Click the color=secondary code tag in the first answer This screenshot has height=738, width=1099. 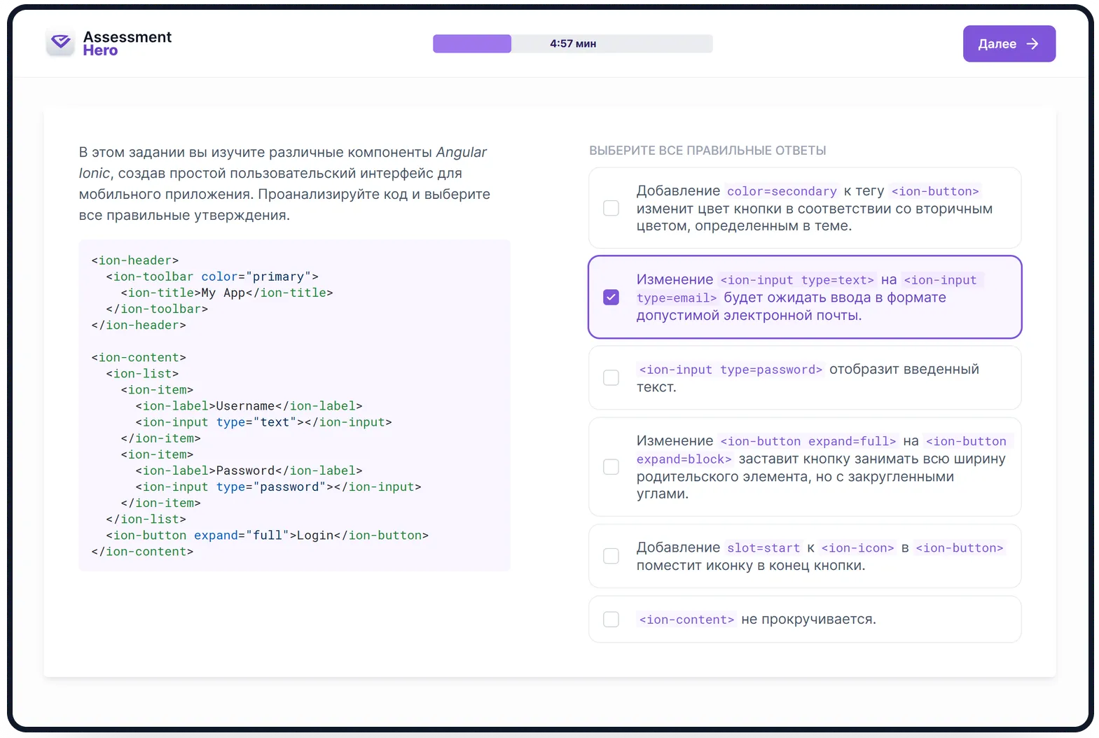click(x=781, y=191)
